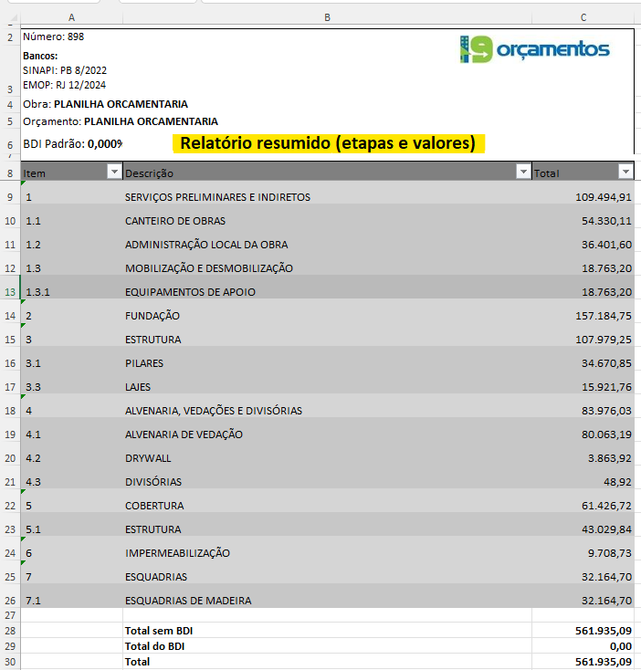Click 'Obra: PLANILHA ORCAMENTARIA' cell
This screenshot has height=670, width=641.
[x=105, y=104]
